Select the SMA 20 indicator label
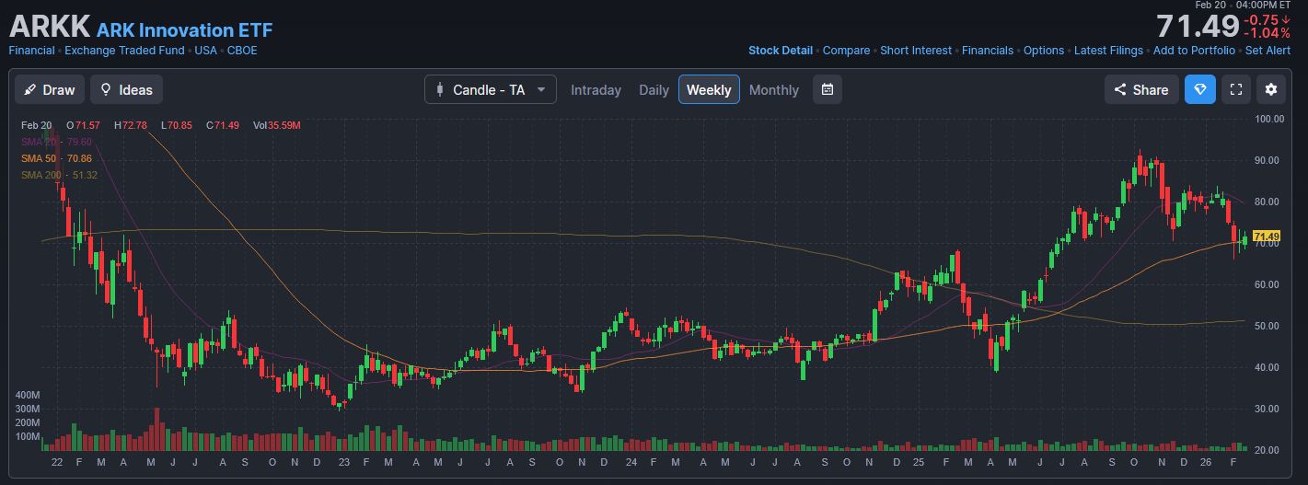Screen dimensions: 1308x485 click(56, 142)
